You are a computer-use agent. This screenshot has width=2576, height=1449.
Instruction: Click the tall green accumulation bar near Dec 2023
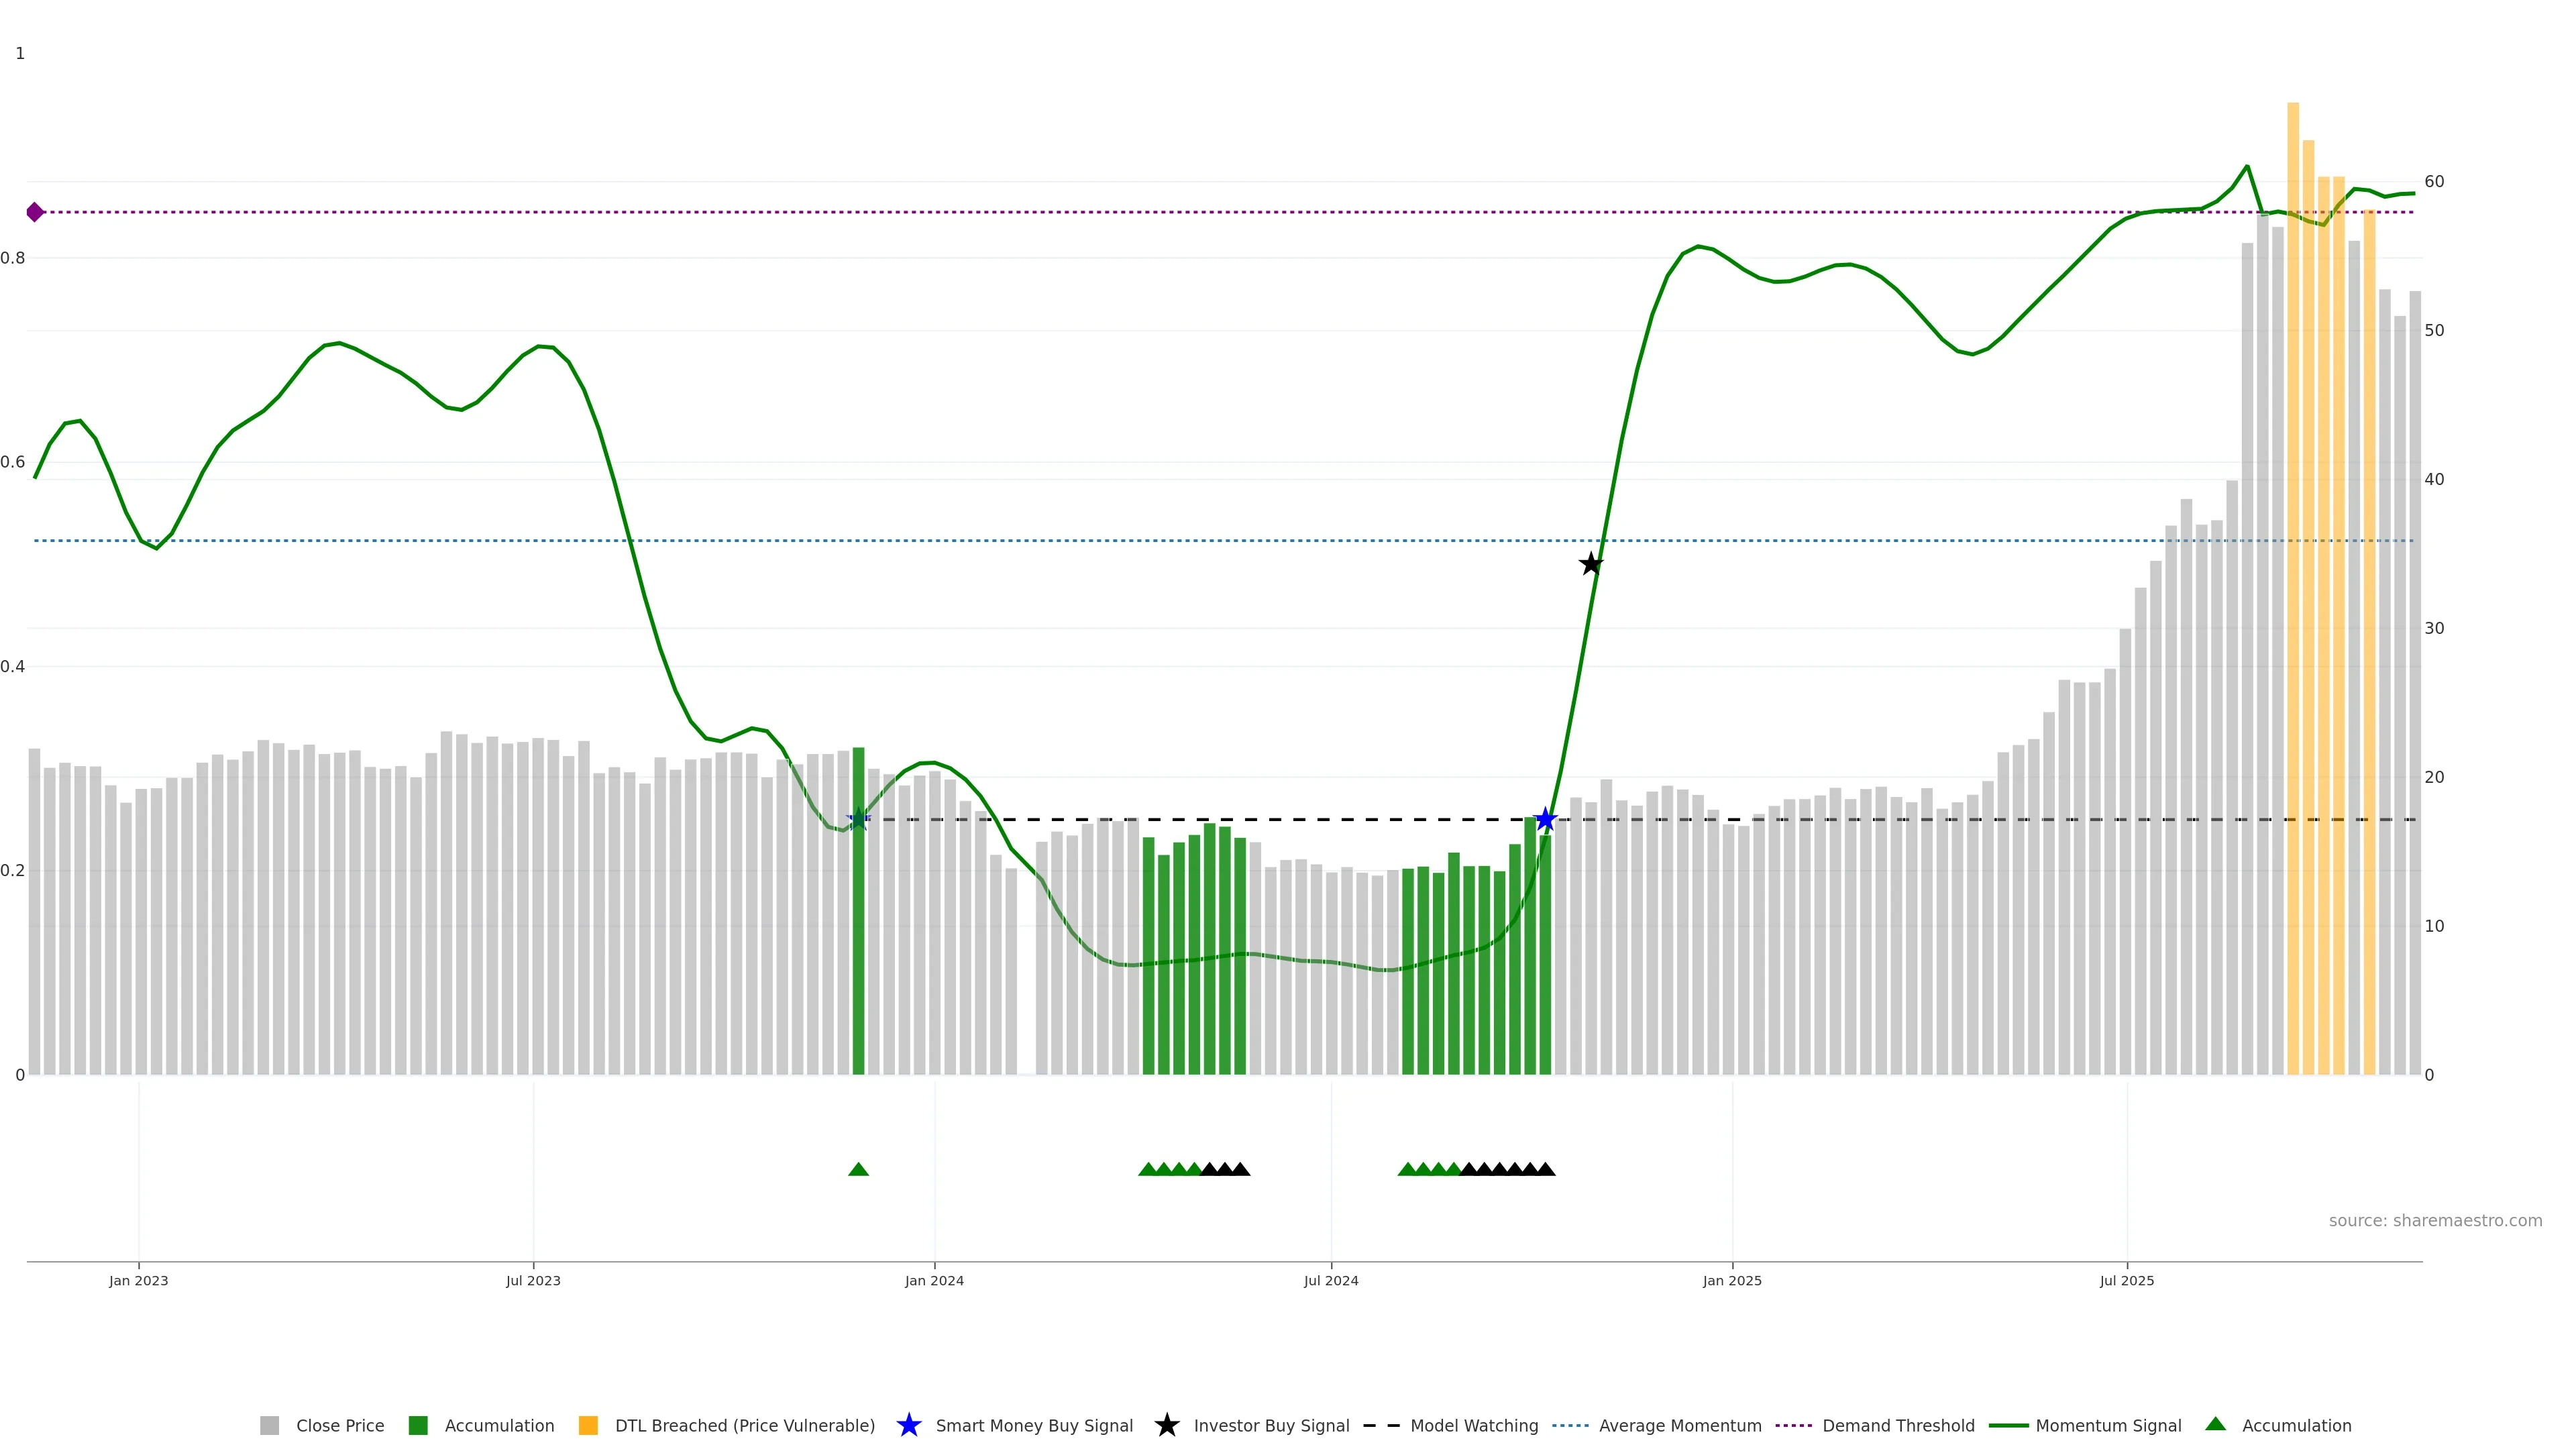[858, 950]
